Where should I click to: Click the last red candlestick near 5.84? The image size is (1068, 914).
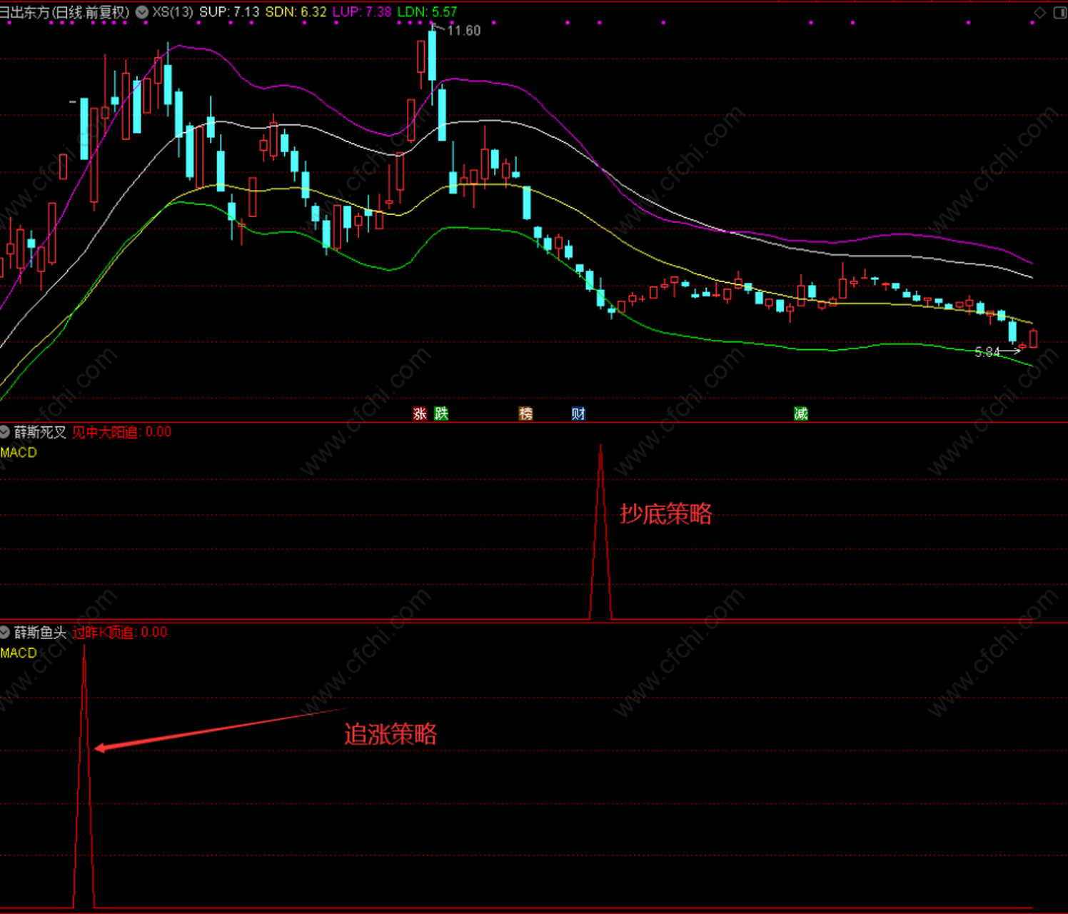(x=1033, y=338)
